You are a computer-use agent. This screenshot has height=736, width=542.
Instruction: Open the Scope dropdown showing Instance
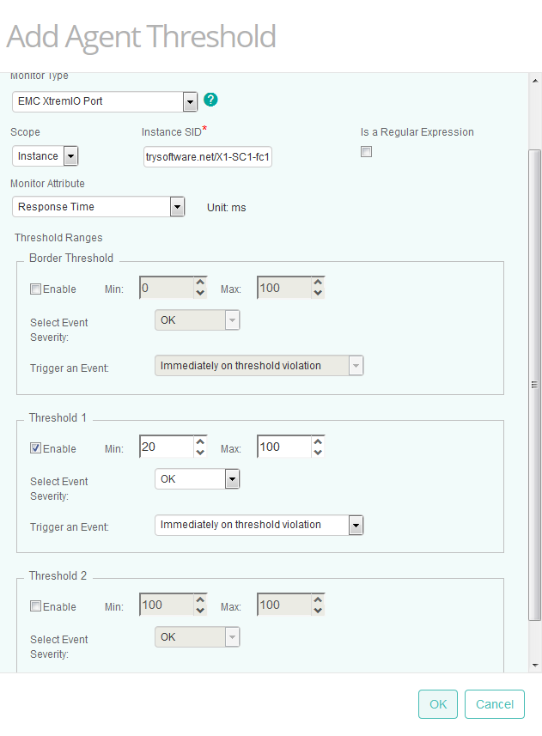point(70,155)
